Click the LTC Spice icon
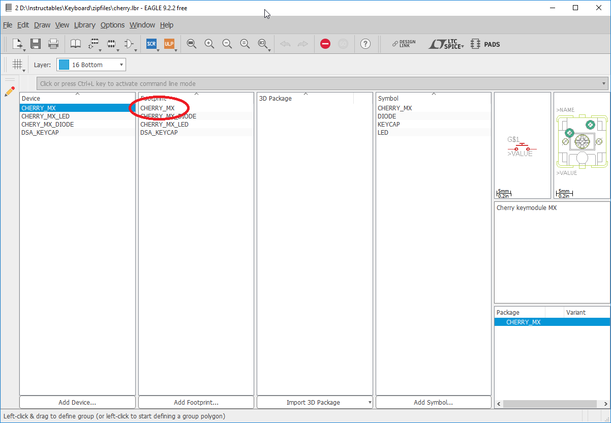The width and height of the screenshot is (611, 423). pyautogui.click(x=446, y=44)
